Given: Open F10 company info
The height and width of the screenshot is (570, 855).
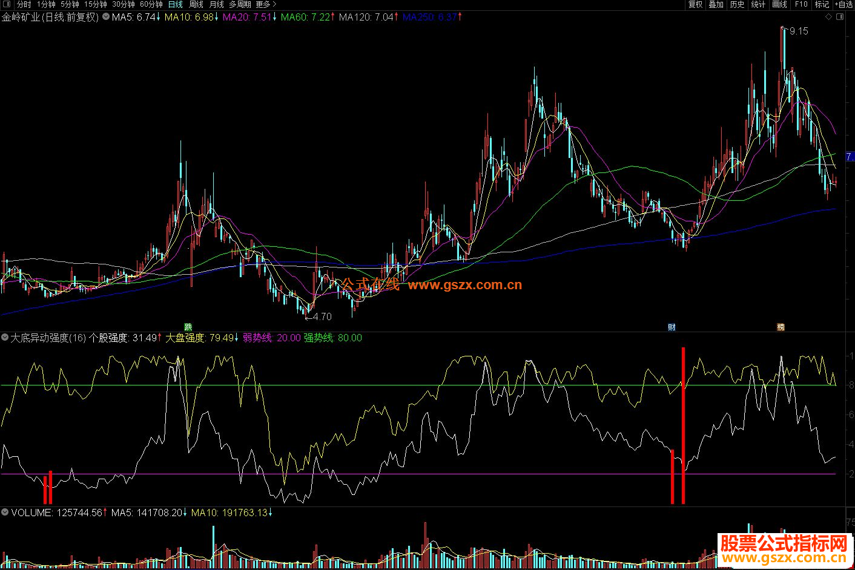Looking at the screenshot, I should click(801, 4).
